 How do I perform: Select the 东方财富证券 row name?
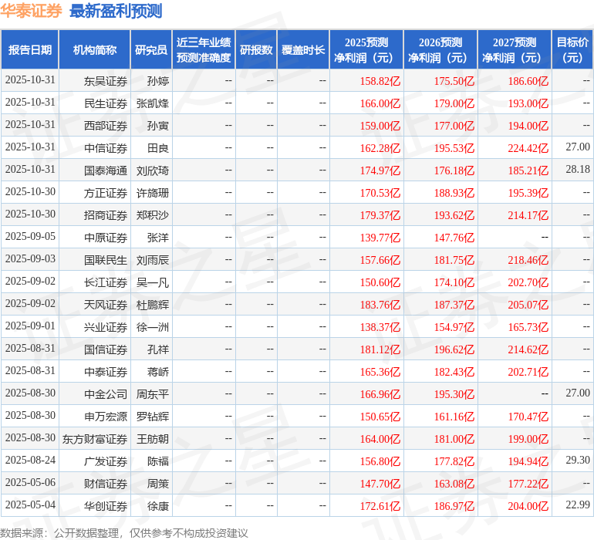click(x=95, y=439)
